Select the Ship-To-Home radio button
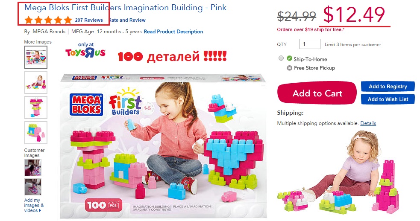This screenshot has height=221, width=420. [x=281, y=58]
